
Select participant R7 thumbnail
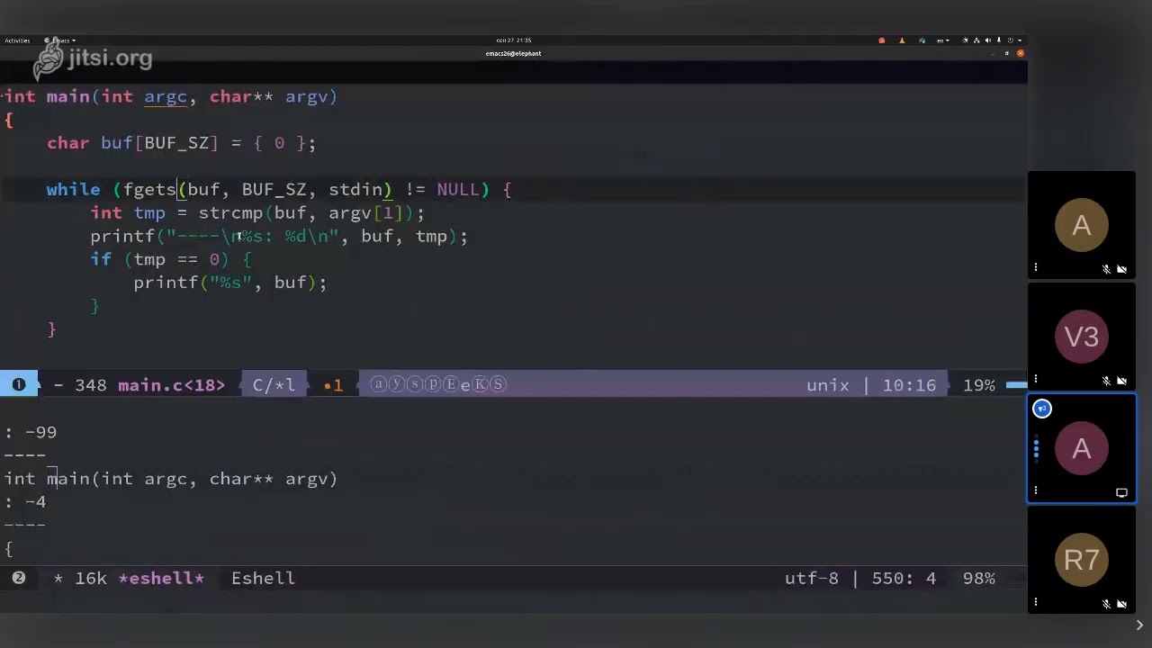tap(1082, 560)
